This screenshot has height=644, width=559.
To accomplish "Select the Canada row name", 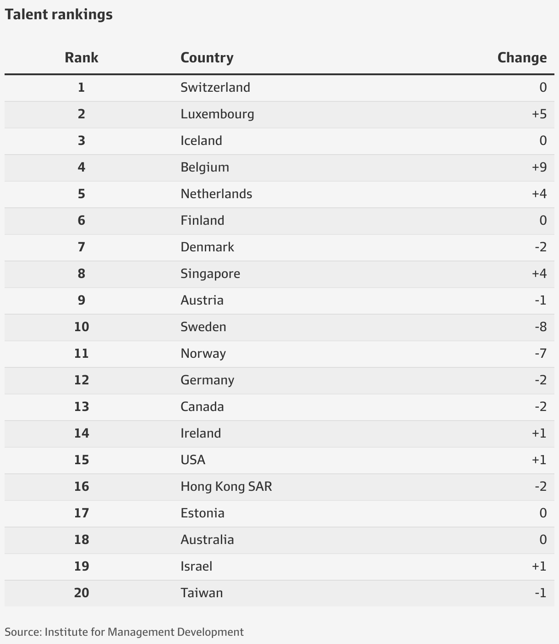I will coord(202,406).
